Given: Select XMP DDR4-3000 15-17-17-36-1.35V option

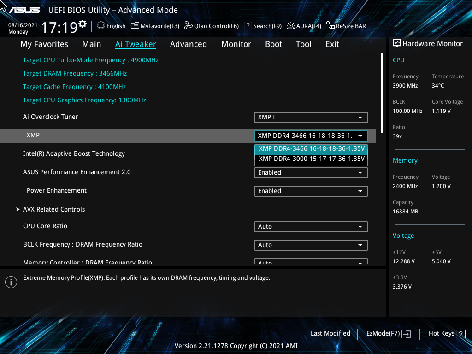Looking at the screenshot, I should tap(311, 159).
